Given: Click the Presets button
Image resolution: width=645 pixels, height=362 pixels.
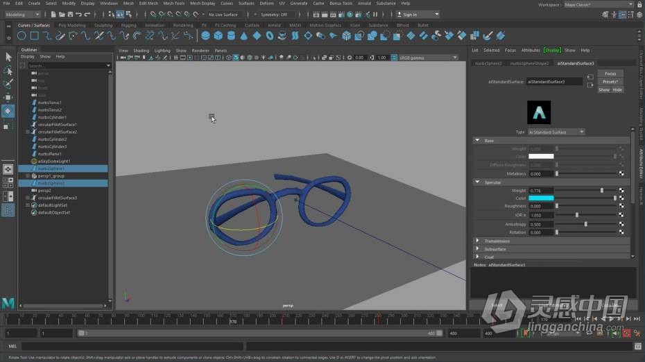Looking at the screenshot, I should (610, 81).
